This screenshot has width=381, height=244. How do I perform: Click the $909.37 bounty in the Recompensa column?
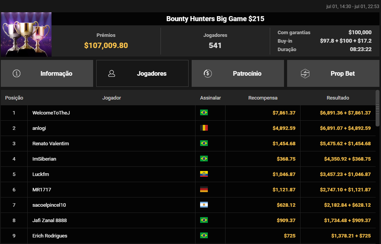coord(286,220)
